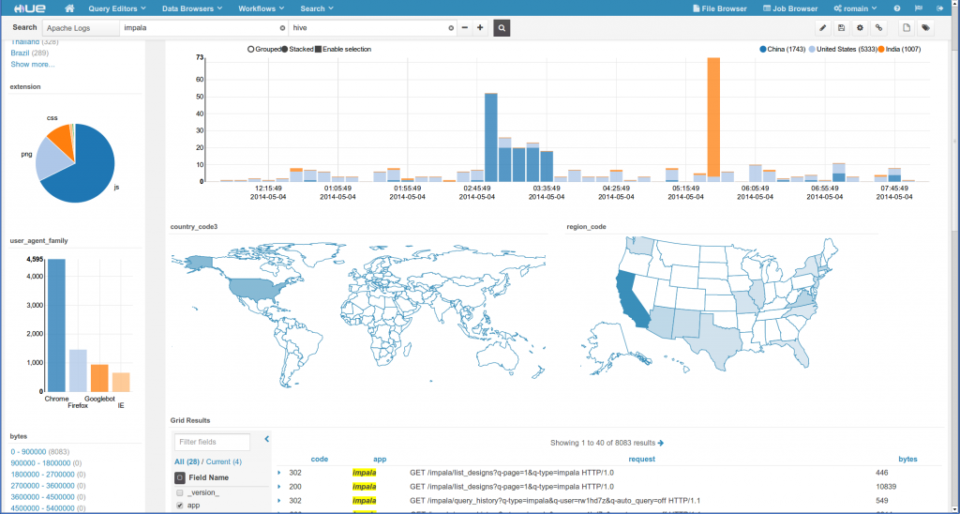The height and width of the screenshot is (514, 960).
Task: Open the File Browser
Action: click(719, 8)
